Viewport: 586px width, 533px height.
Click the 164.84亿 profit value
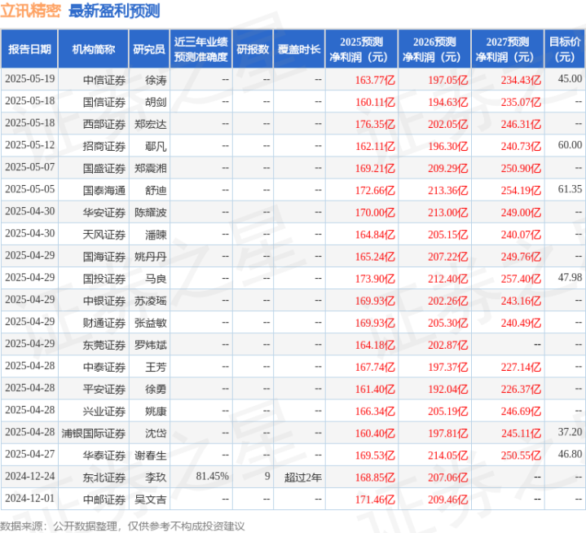click(375, 235)
